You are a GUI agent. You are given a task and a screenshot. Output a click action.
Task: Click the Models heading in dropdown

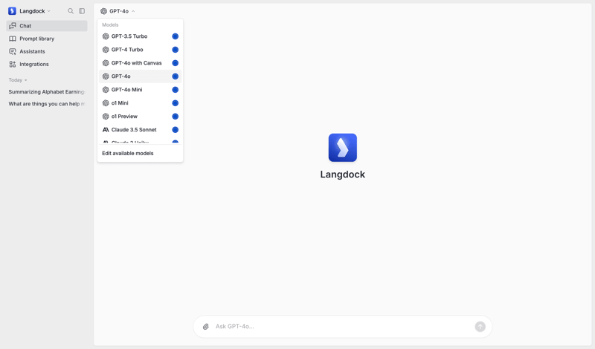[110, 25]
